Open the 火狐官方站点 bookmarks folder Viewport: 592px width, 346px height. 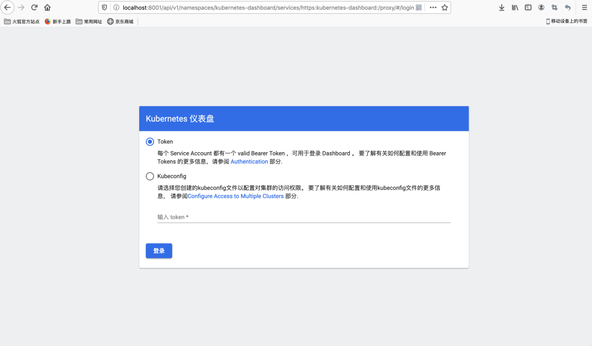21,21
